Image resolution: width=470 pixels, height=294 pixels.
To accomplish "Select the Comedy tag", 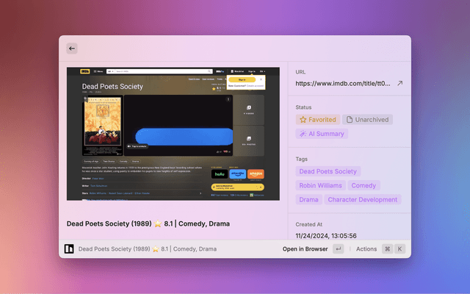I will (363, 185).
